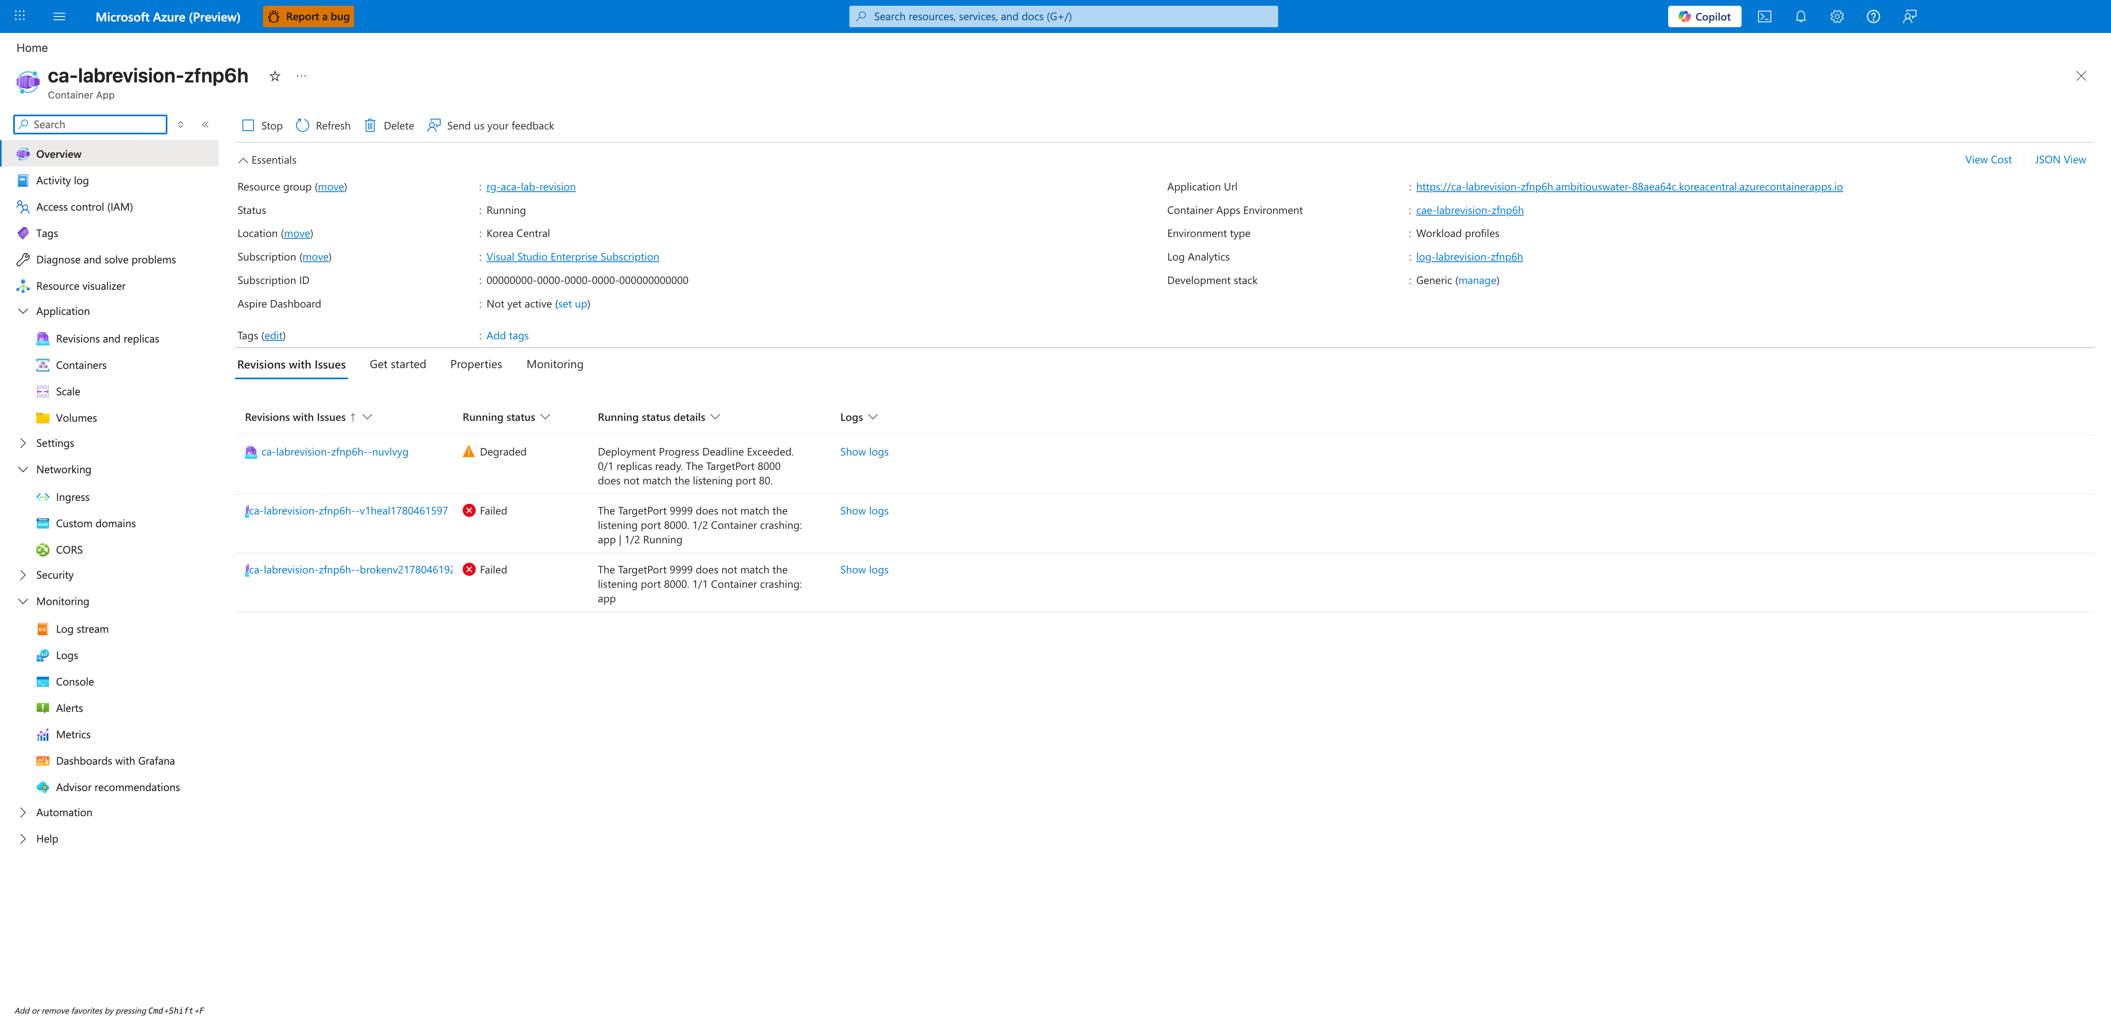
Task: Click the View Cost link
Action: [1988, 160]
